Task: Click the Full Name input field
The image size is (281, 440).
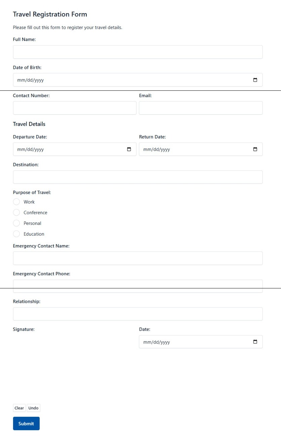Action: coord(137,52)
